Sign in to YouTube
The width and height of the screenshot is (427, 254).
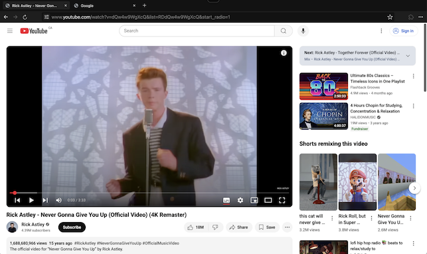(x=403, y=31)
